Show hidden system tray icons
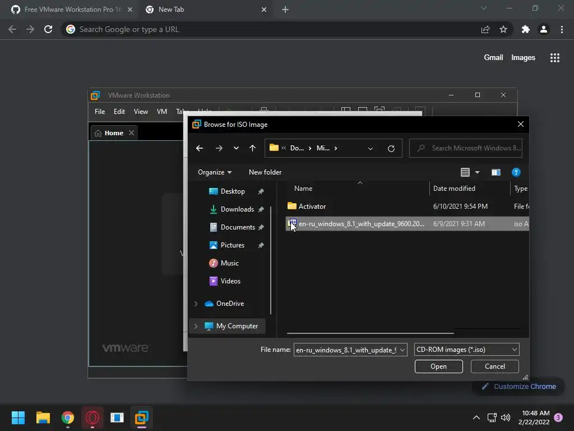 coord(476,418)
